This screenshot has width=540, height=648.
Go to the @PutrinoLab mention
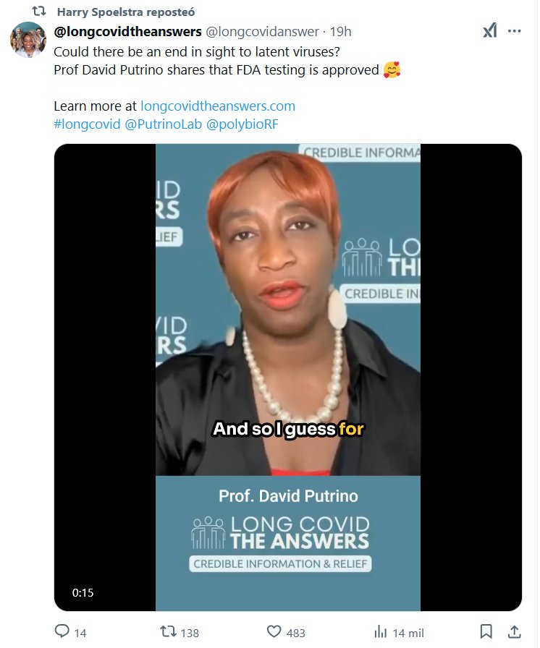[164, 124]
